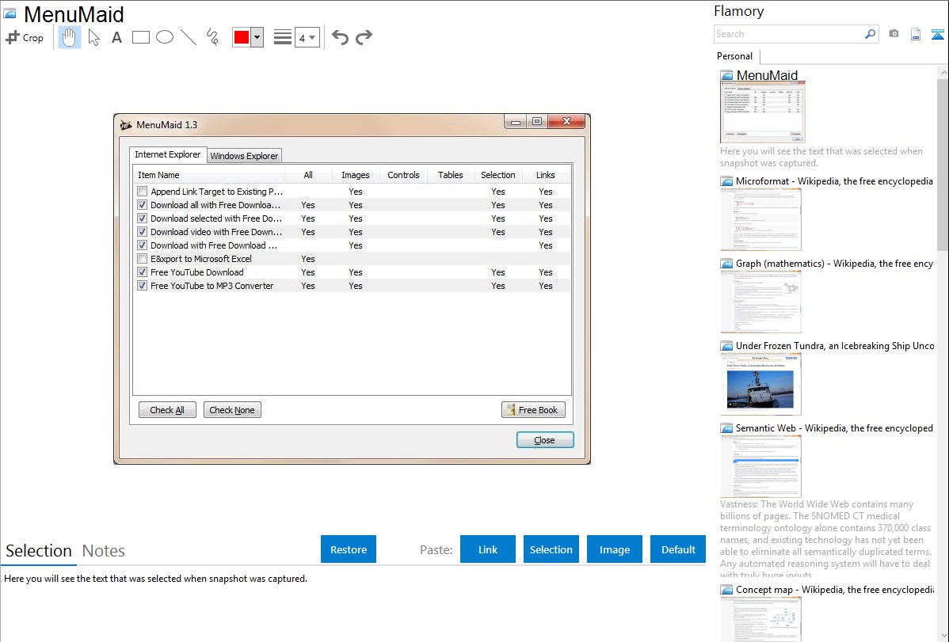Click the Restore button
This screenshot has height=642, width=949.
click(x=349, y=549)
